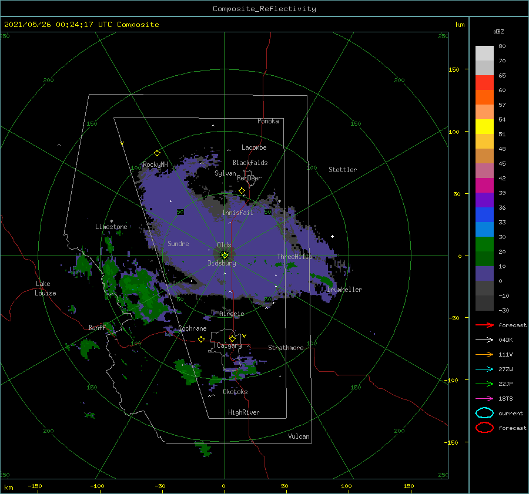This screenshot has height=494, width=529.
Task: Click the Strathmore town label
Action: point(286,348)
